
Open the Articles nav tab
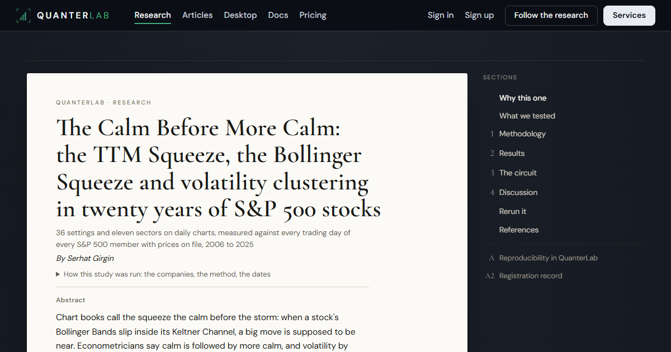coord(197,15)
